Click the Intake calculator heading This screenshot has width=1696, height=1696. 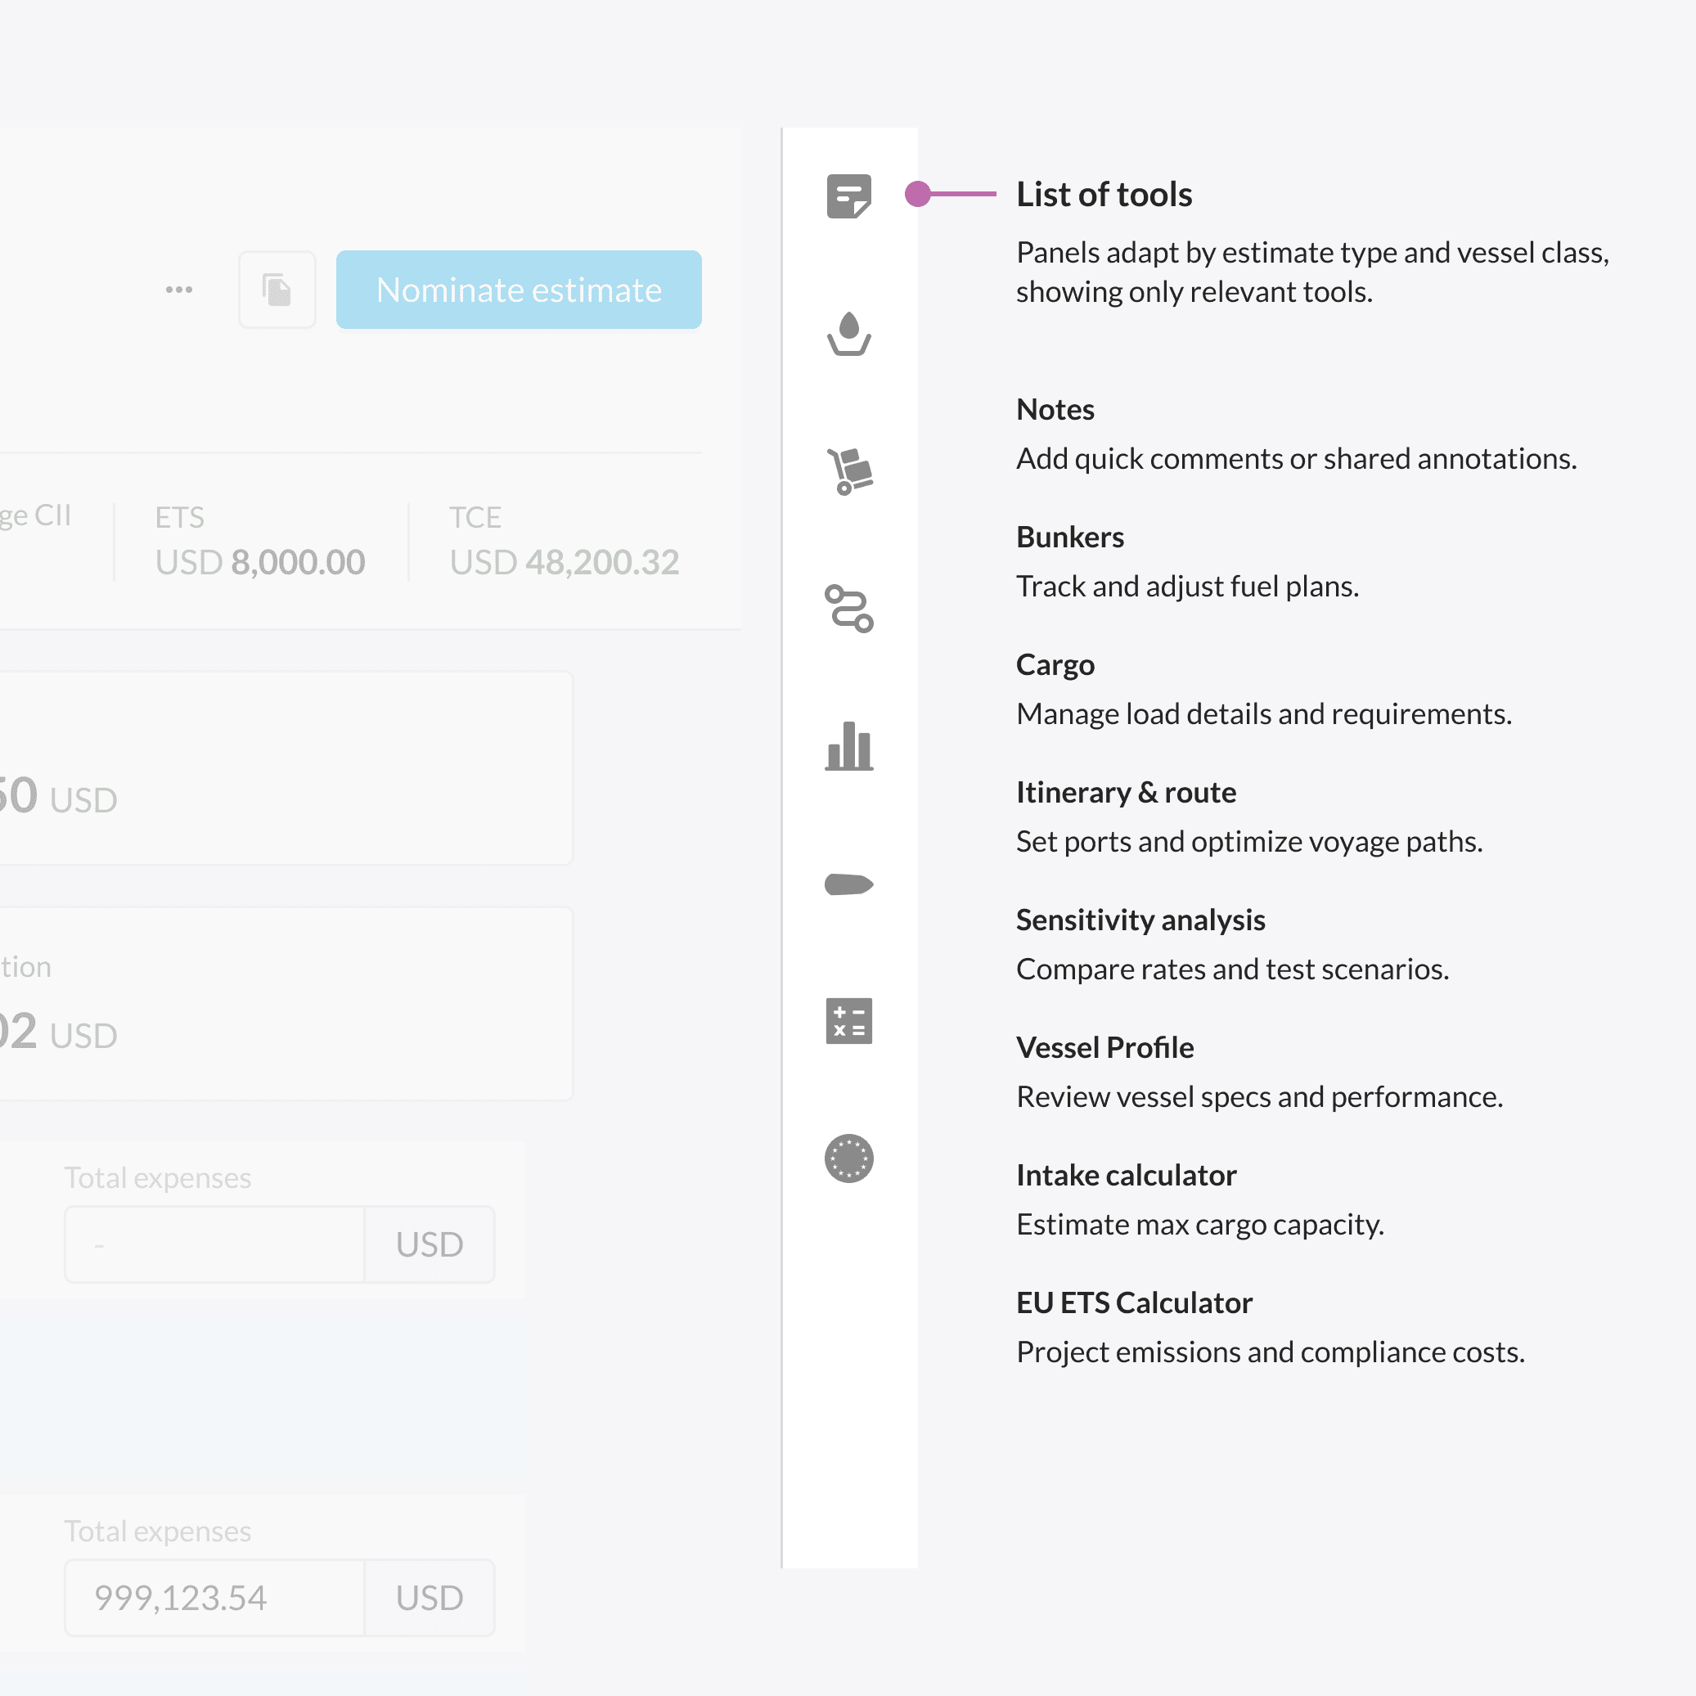[x=1127, y=1176]
